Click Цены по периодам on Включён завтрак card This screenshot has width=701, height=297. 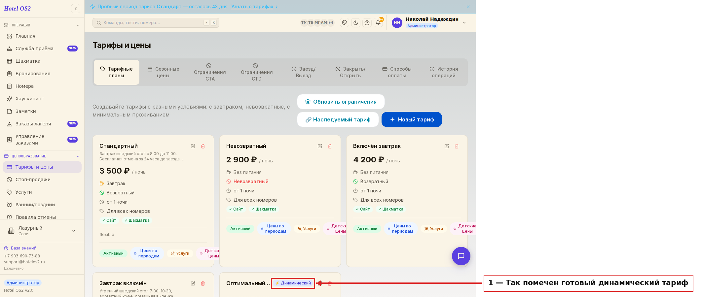tap(400, 229)
